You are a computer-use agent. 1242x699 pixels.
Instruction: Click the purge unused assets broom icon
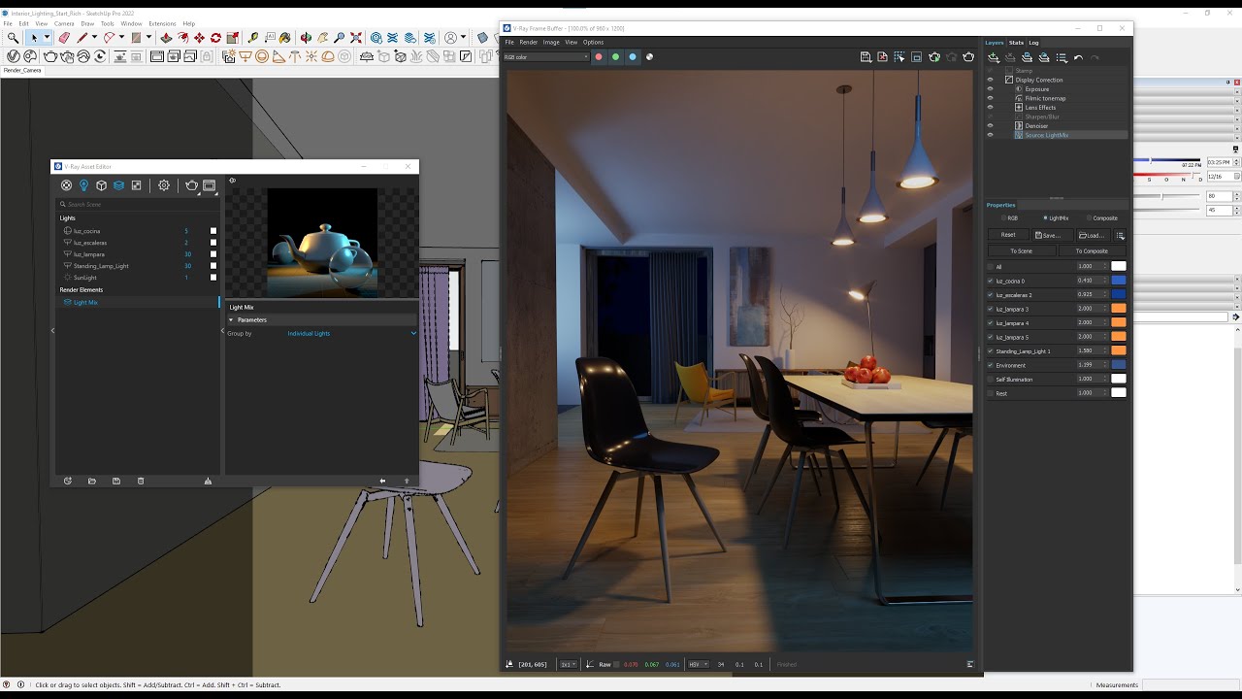point(208,481)
